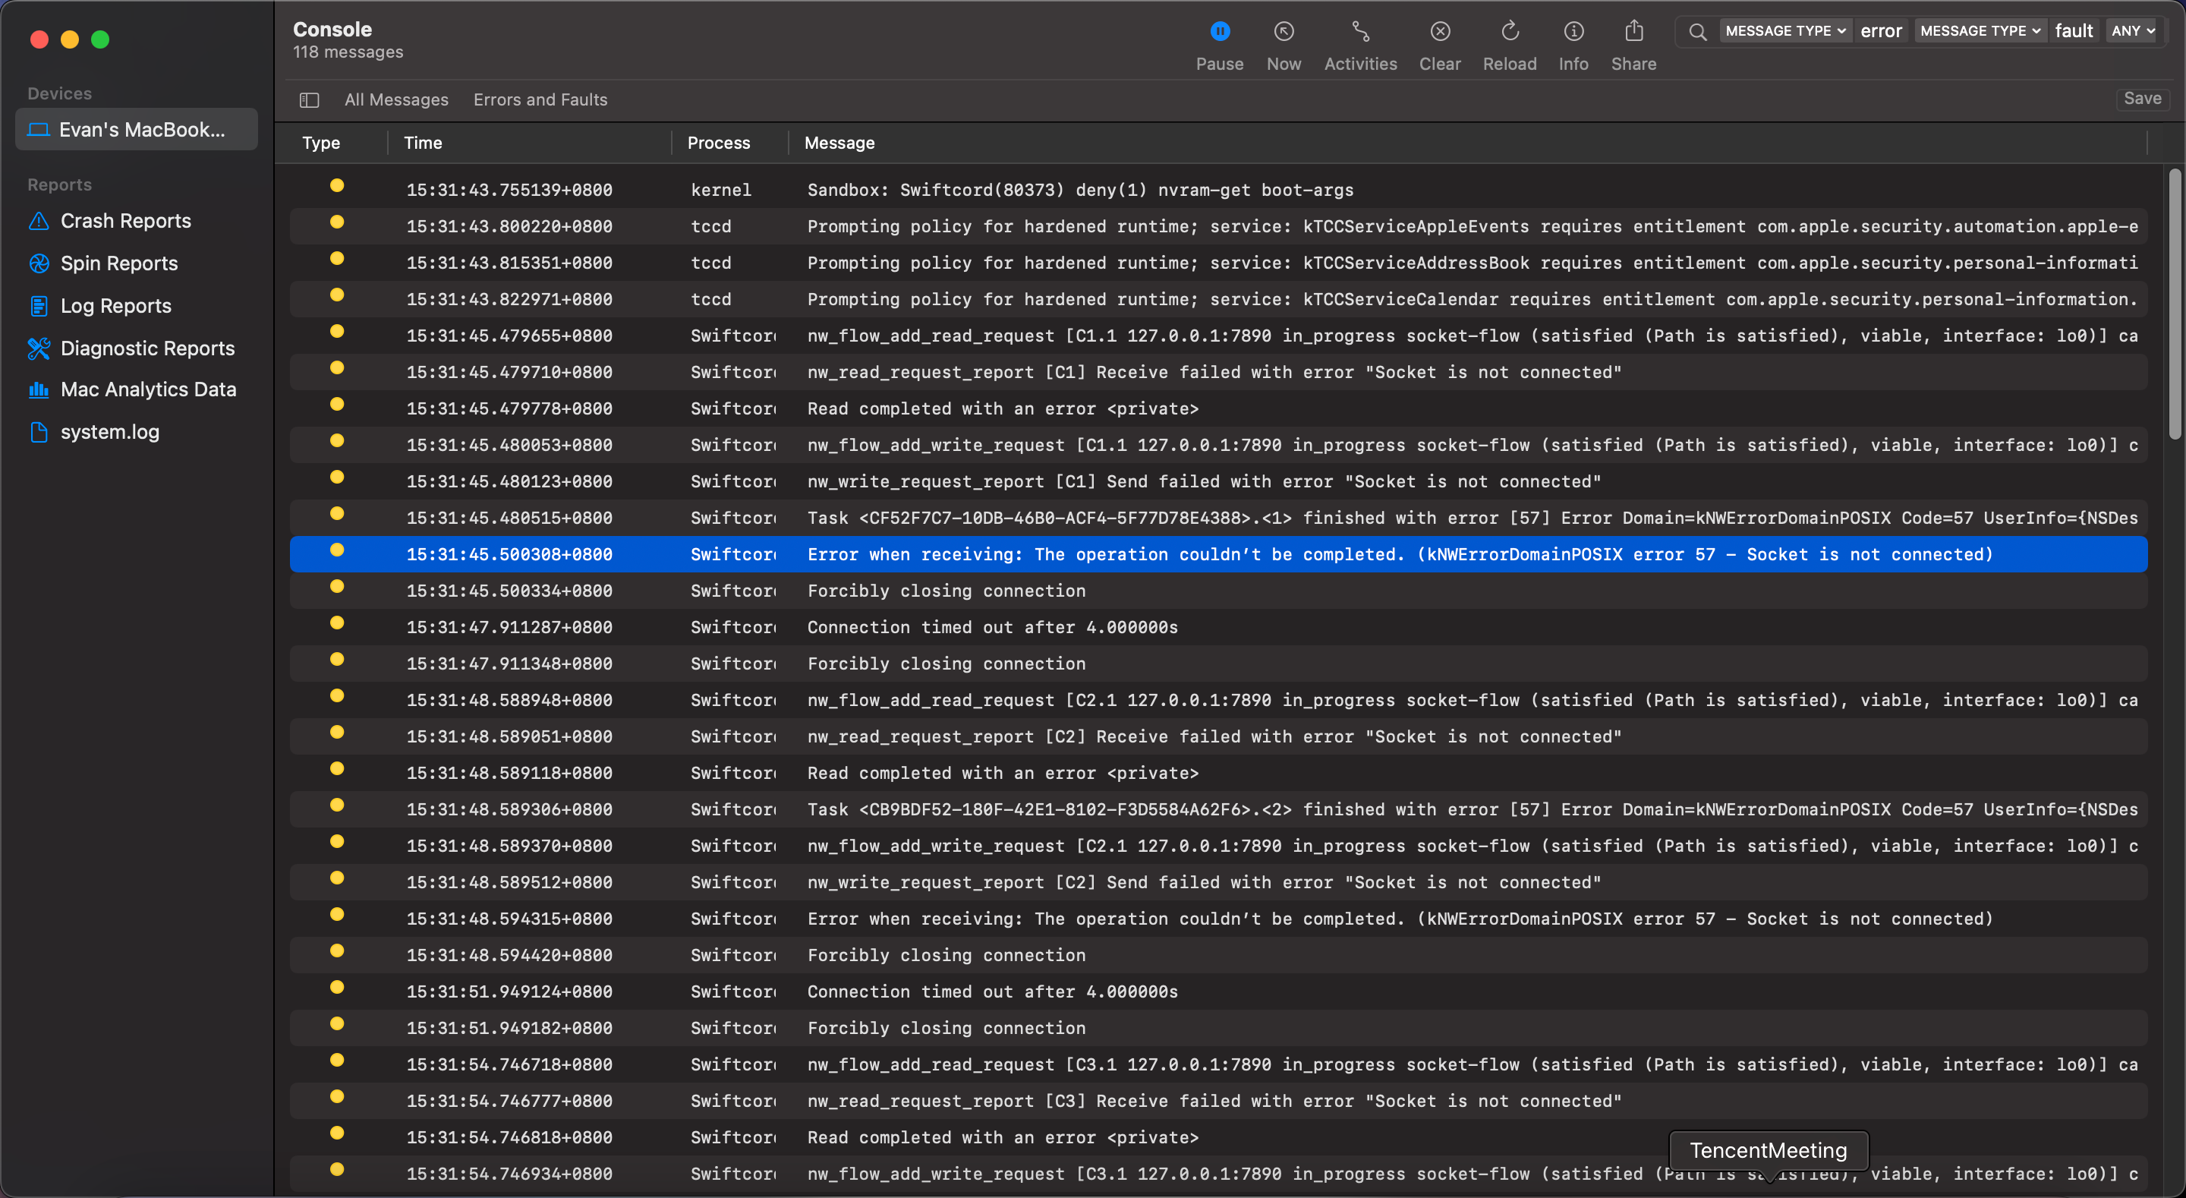Open the ANY search filter dropdown
Viewport: 2186px width, 1198px height.
[x=2133, y=30]
